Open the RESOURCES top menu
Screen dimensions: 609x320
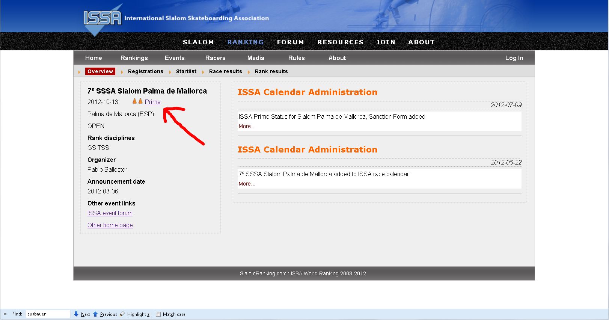[x=341, y=42]
